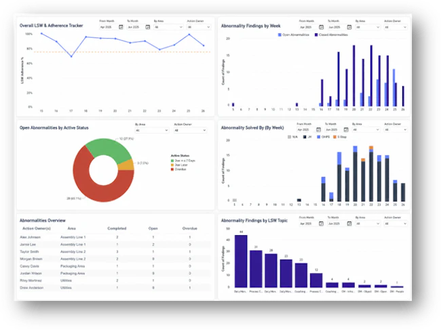441x330 pixels.
Task: Click Assembly Line 1 in Alex Johnson row
Action: click(x=73, y=237)
